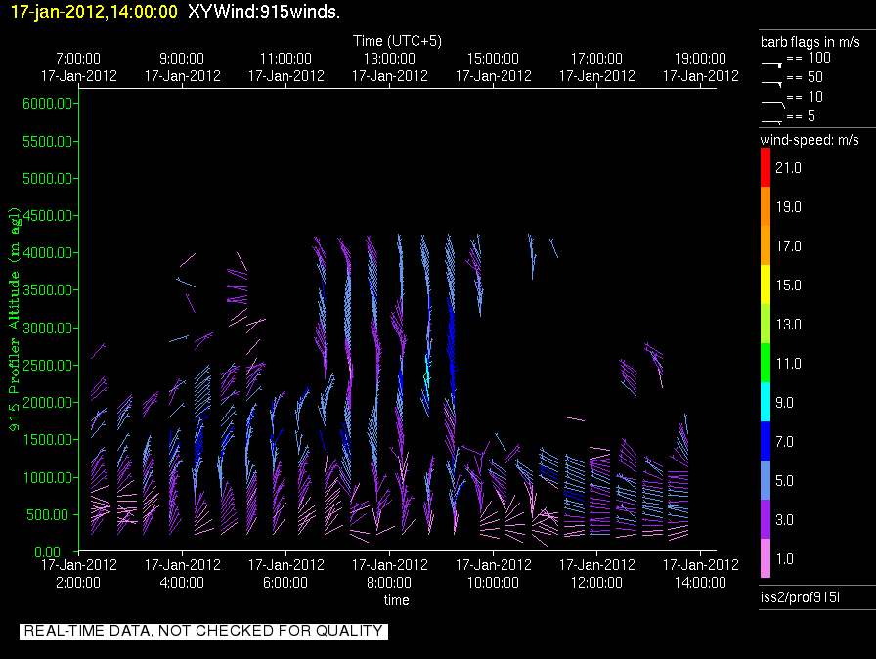
Task: Click the green 11.0 color bar segment
Action: tap(766, 363)
